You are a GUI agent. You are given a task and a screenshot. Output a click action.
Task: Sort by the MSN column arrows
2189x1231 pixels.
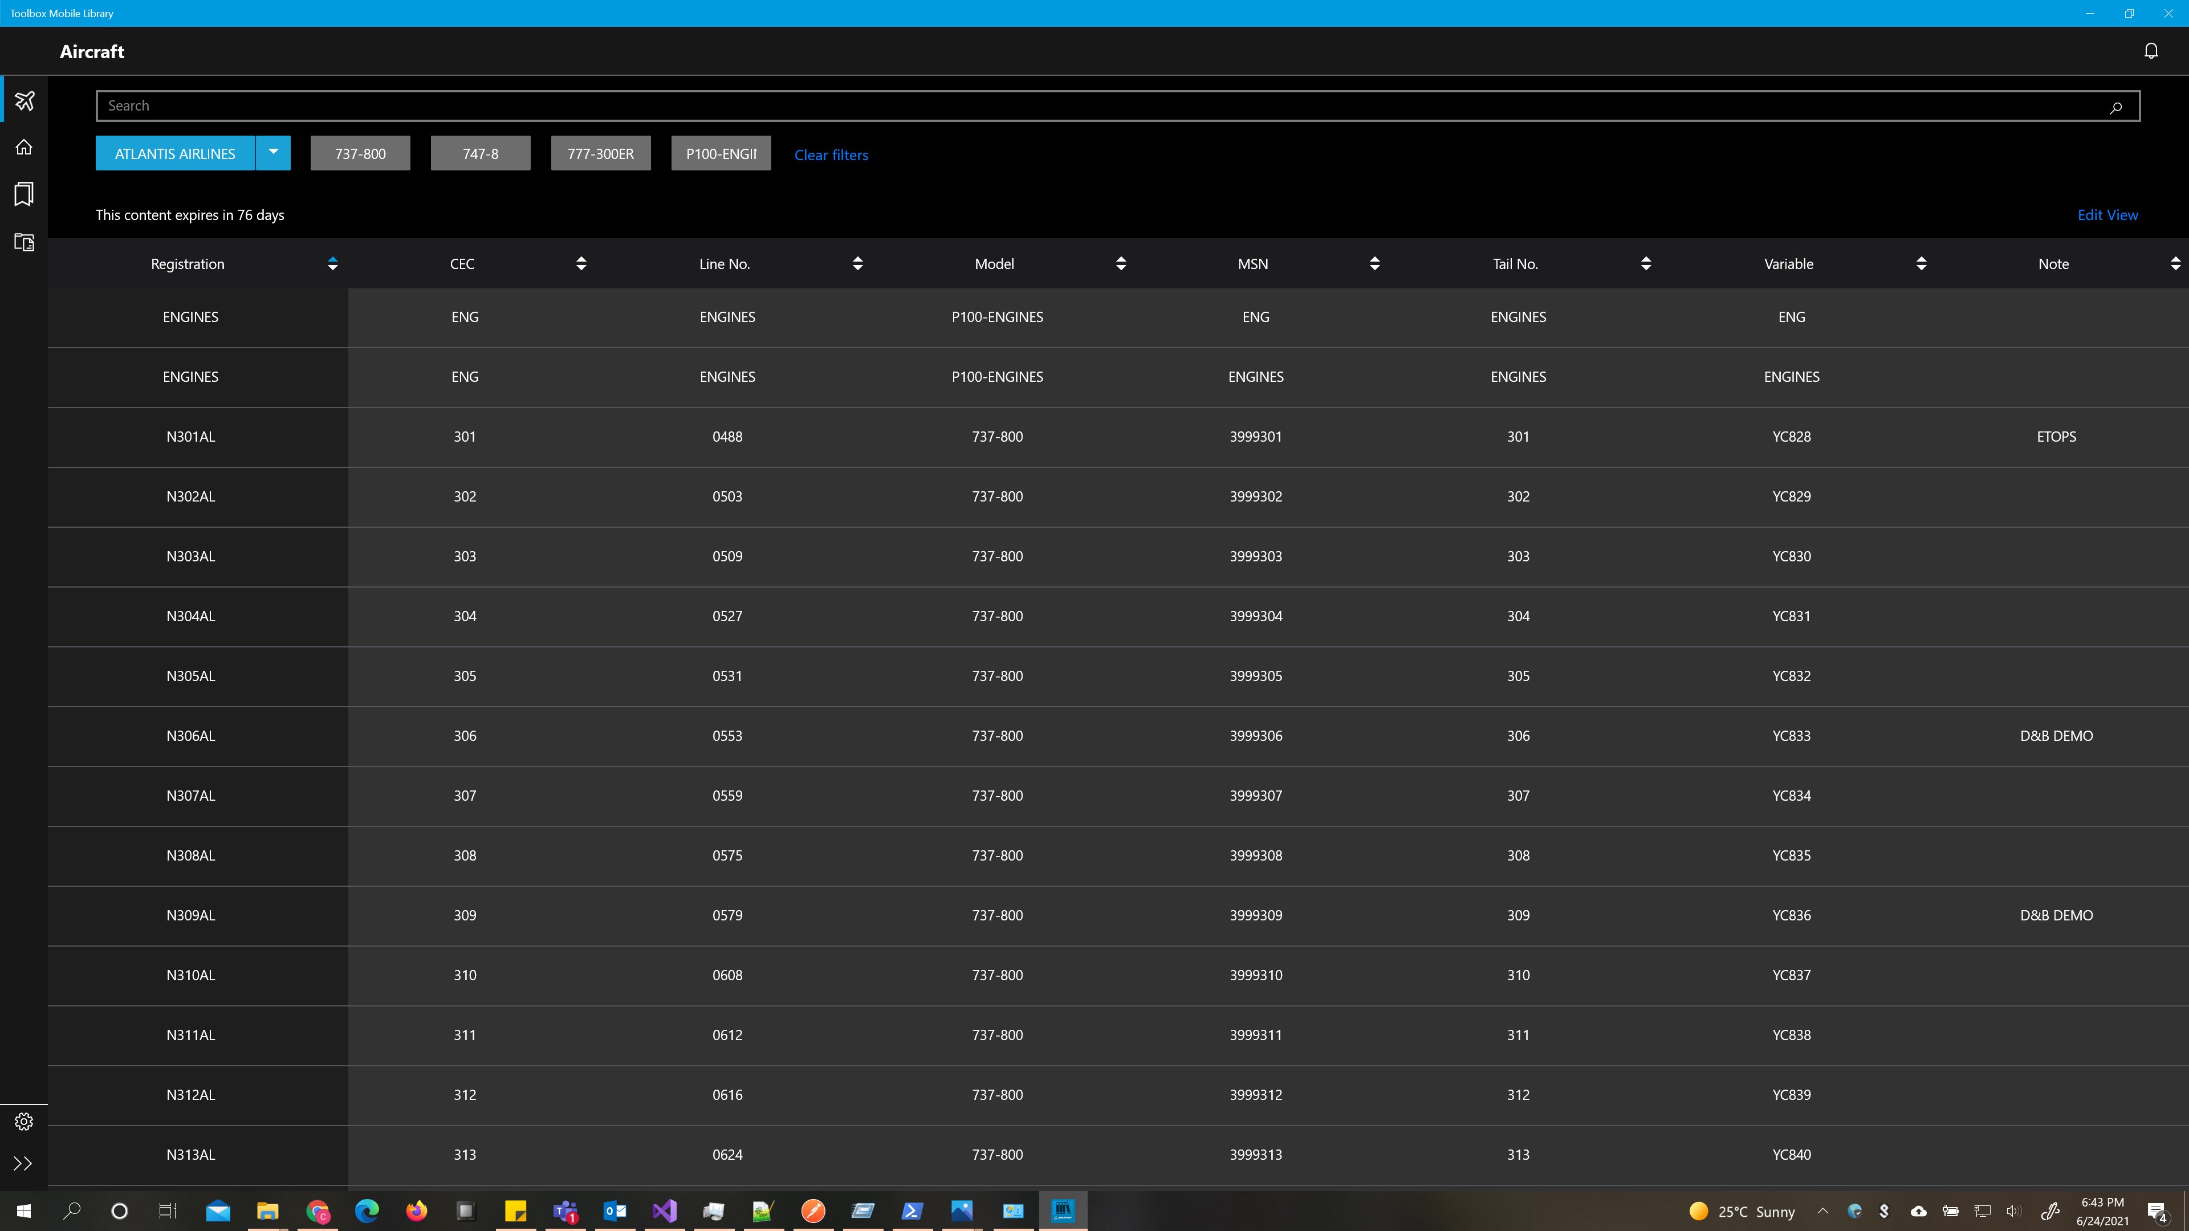tap(1374, 263)
